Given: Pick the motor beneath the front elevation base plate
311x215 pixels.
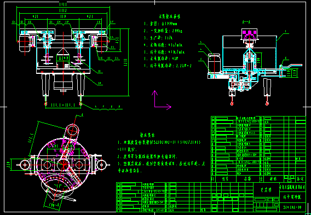Looking at the screenshot, I should pos(63,83).
